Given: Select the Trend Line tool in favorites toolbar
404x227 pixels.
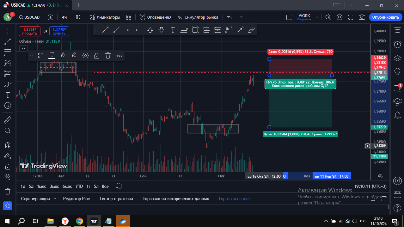Looking at the screenshot, I should tap(105, 30).
